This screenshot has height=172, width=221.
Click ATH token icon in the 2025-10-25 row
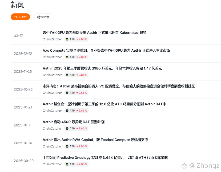(67, 93)
